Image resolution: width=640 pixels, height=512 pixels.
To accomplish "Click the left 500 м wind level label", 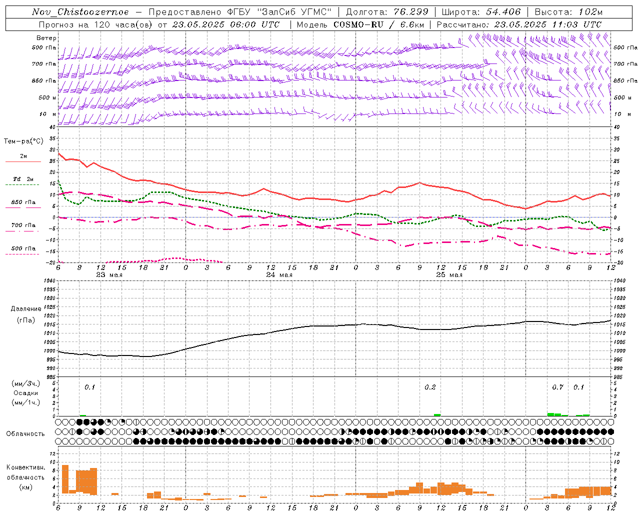I will 47,97.
